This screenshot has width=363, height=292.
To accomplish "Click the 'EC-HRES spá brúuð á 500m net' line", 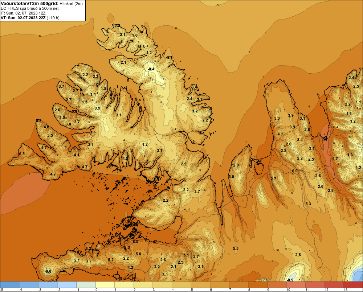I will coord(30,8).
